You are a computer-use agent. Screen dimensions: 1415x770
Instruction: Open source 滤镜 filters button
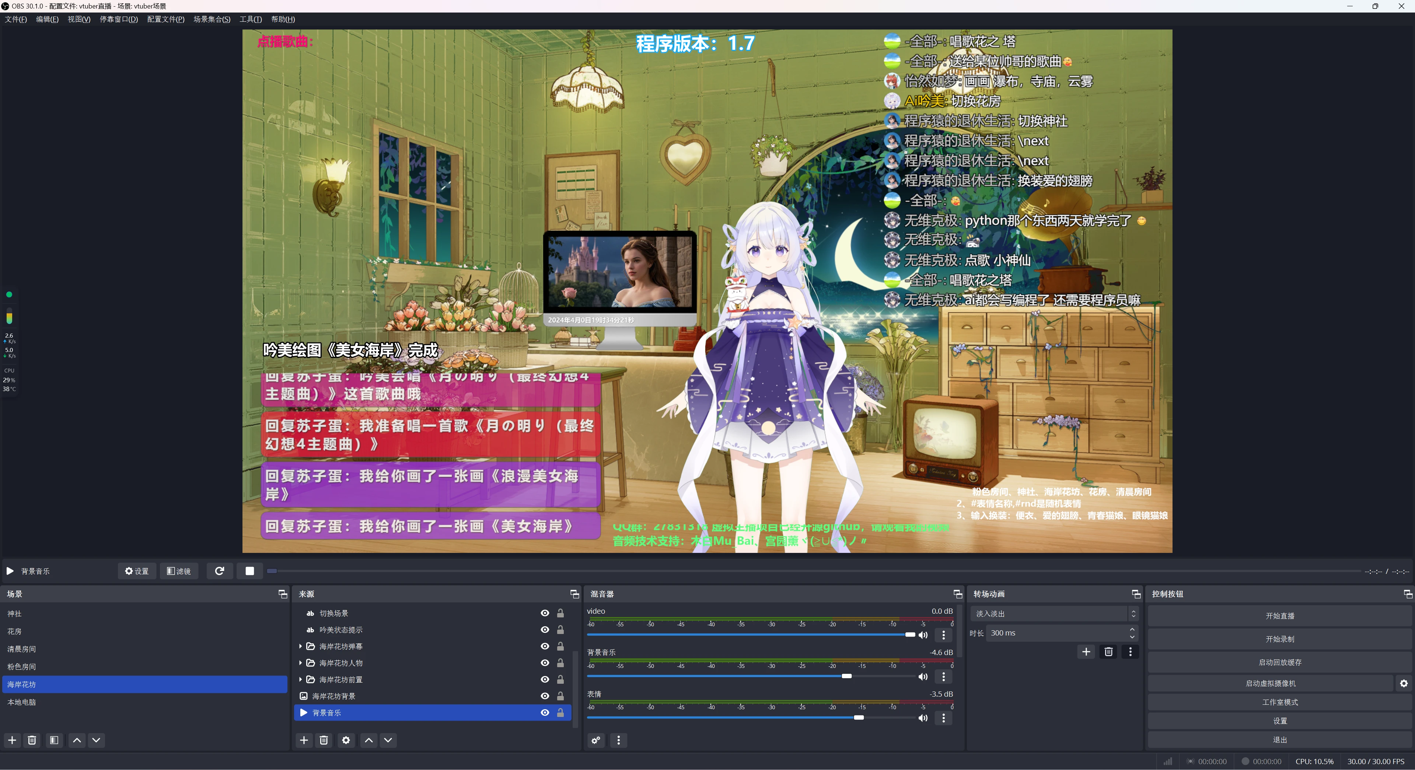tap(179, 571)
